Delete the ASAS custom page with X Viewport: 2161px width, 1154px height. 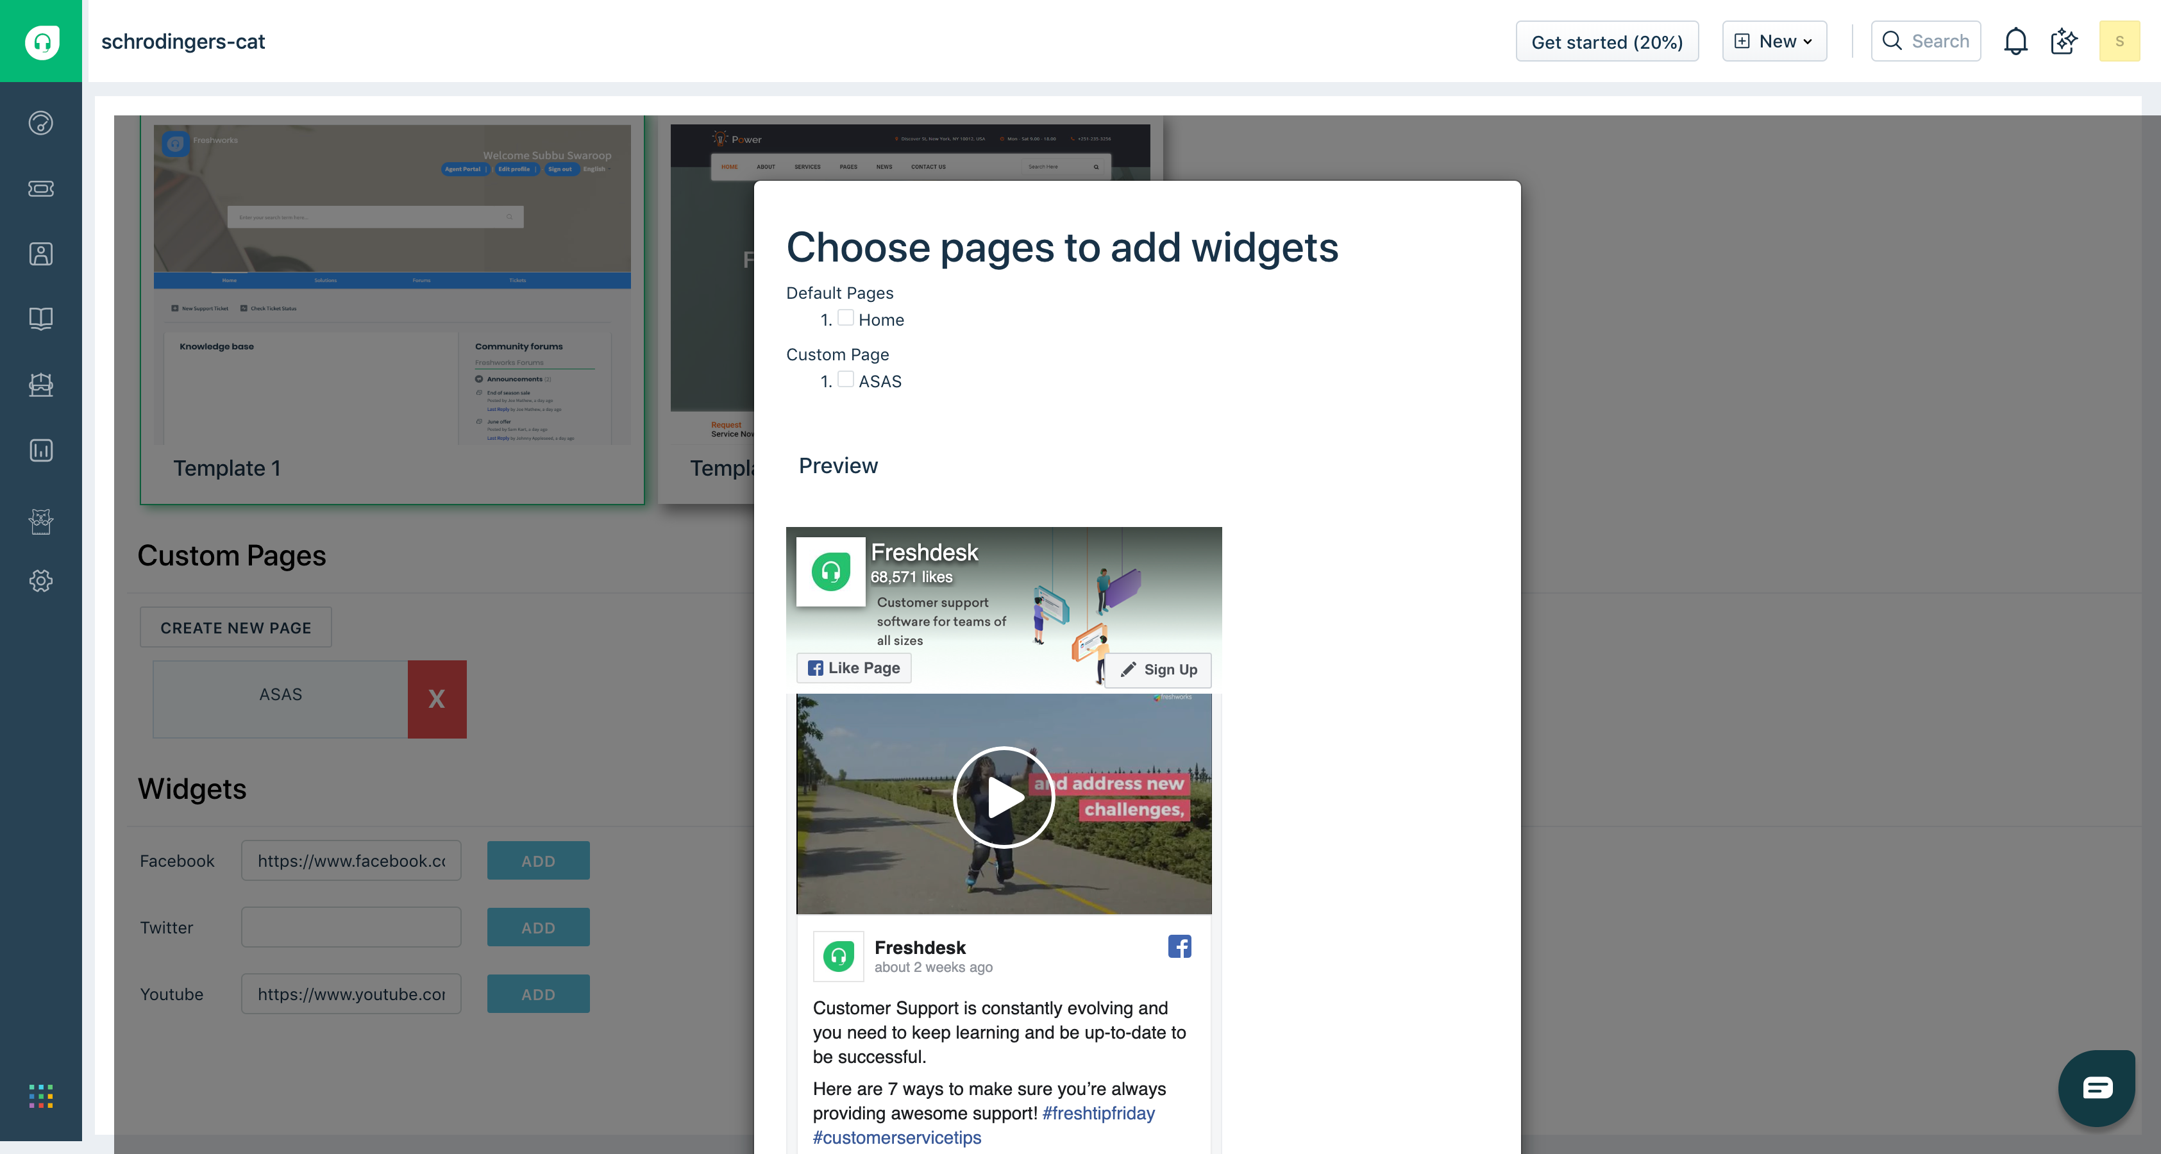pos(436,699)
